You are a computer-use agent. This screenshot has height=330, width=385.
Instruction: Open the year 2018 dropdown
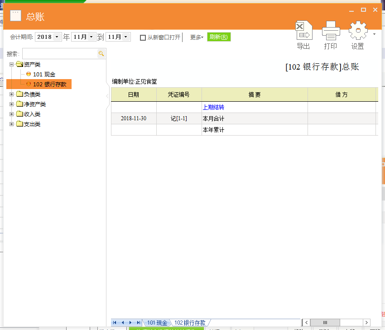[x=57, y=37]
